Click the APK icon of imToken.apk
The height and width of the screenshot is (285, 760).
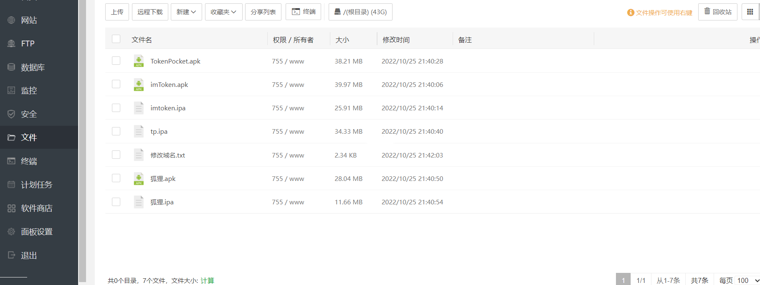coord(139,84)
